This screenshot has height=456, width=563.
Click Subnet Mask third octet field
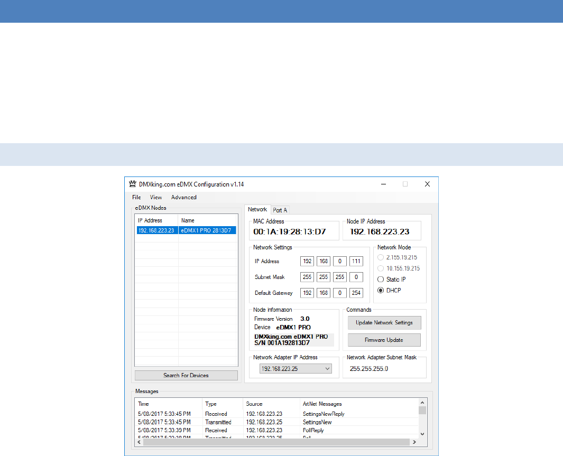pyautogui.click(x=340, y=277)
